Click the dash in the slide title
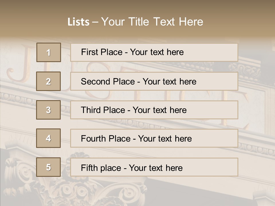The width and height of the screenshot is (275, 206). click(95, 22)
